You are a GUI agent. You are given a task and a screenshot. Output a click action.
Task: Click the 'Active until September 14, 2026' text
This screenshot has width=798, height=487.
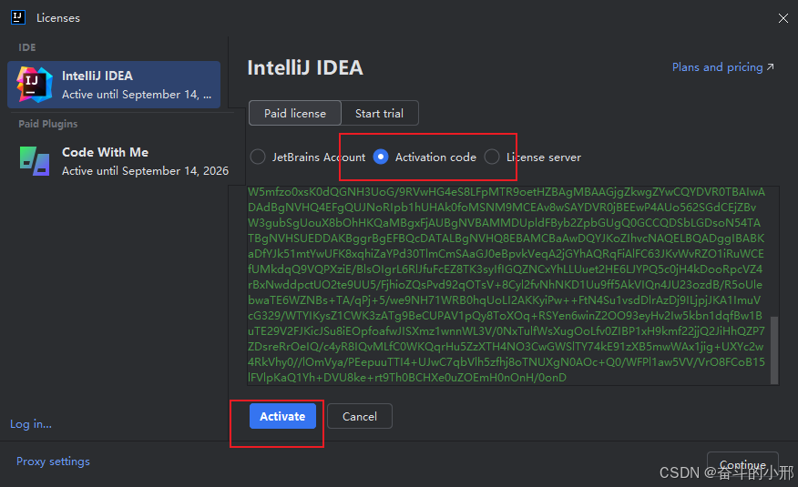pos(145,171)
